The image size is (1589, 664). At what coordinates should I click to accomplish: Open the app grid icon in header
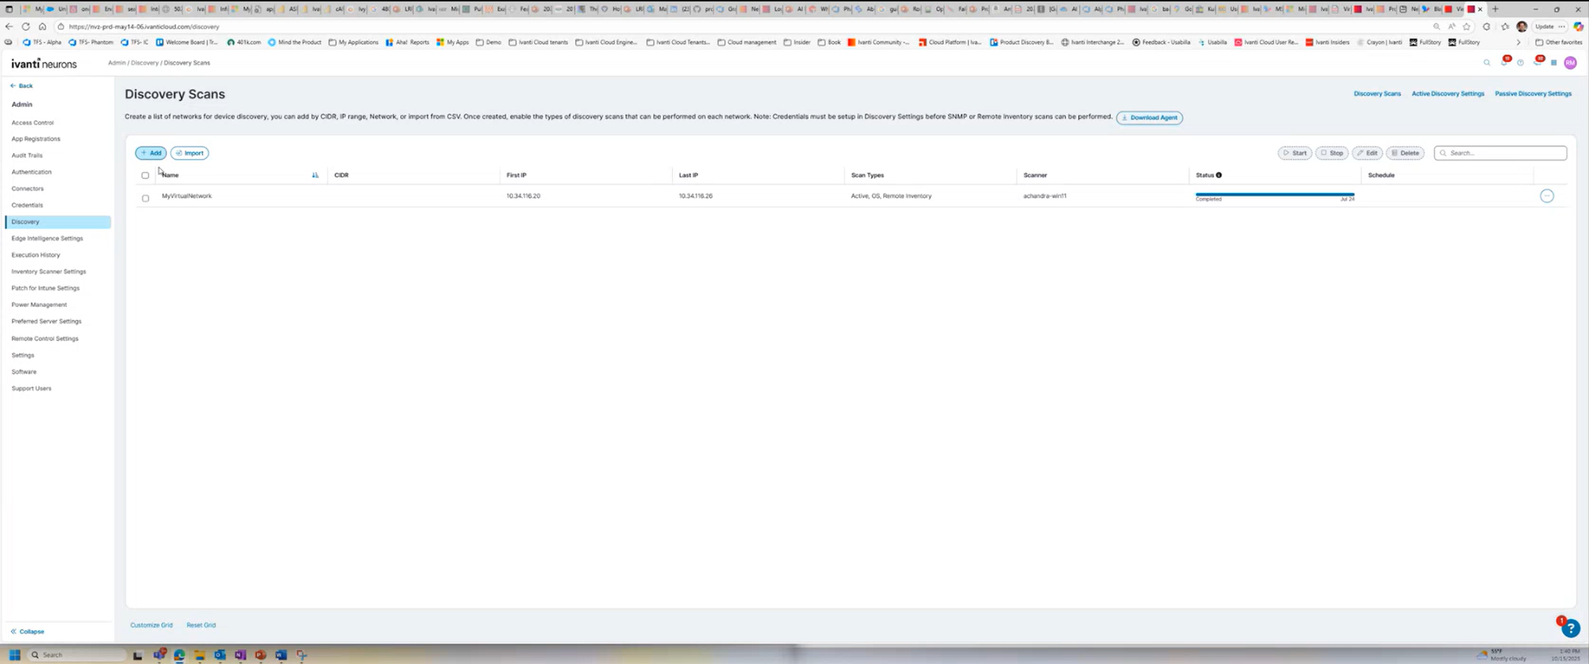click(x=1554, y=63)
